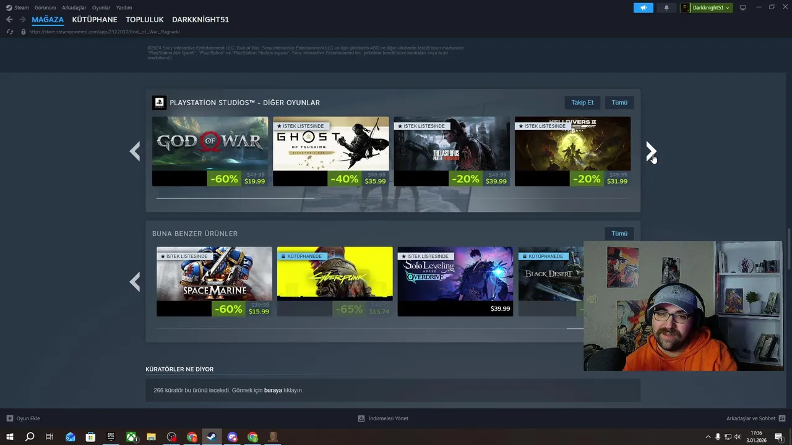Viewport: 792px width, 445px height.
Task: Show previous similar products arrow
Action: 135,282
